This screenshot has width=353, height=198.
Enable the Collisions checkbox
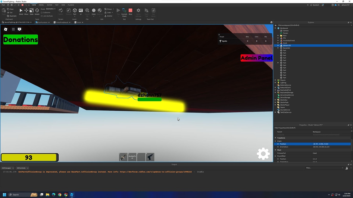[42, 12]
